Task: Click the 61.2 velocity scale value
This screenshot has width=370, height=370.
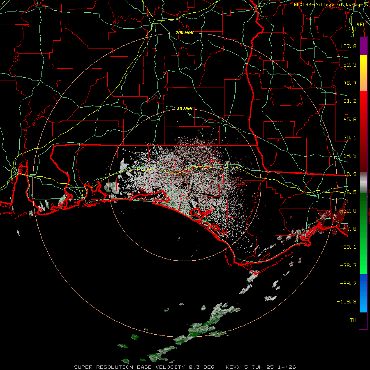Action: [x=350, y=101]
